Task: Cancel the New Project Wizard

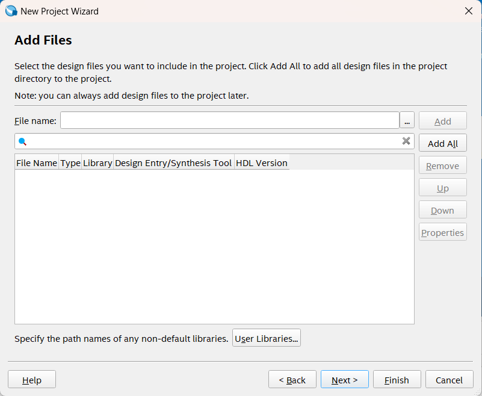Action: point(449,380)
